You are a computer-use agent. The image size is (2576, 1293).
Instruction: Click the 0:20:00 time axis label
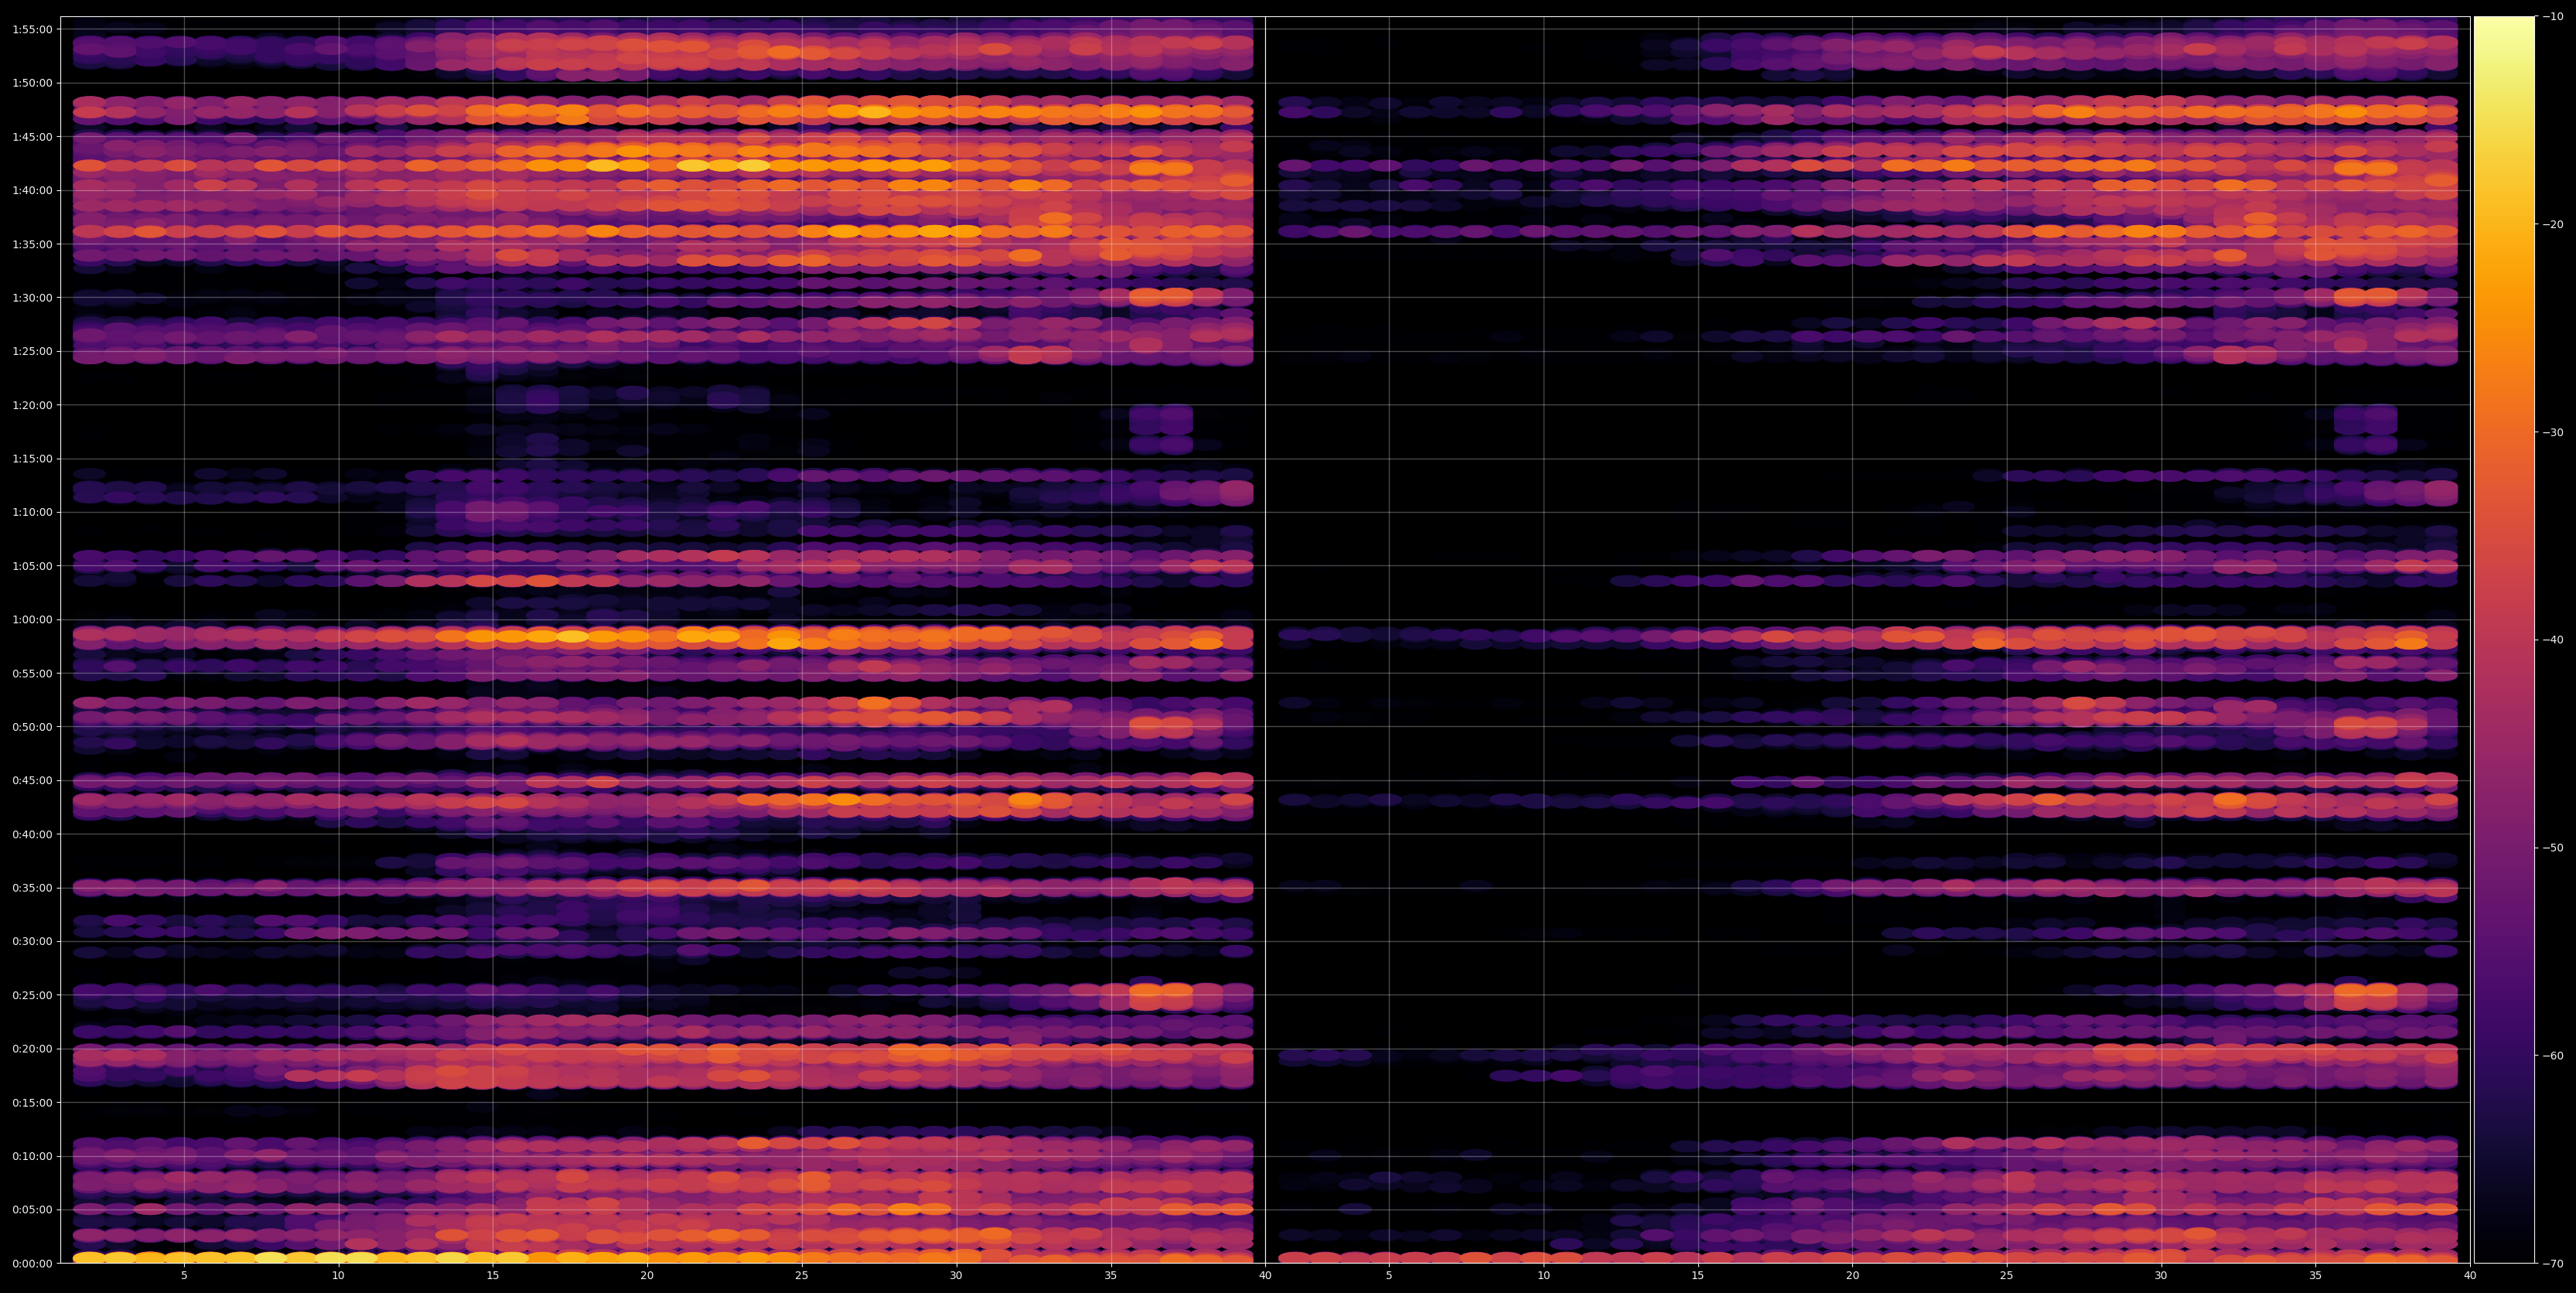[32, 1049]
